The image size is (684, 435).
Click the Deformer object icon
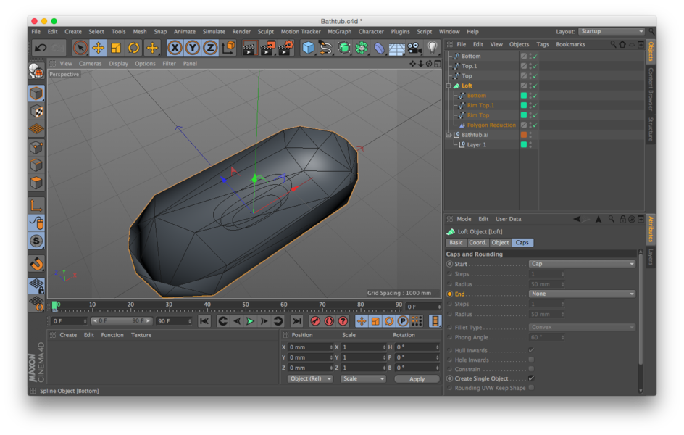(379, 48)
